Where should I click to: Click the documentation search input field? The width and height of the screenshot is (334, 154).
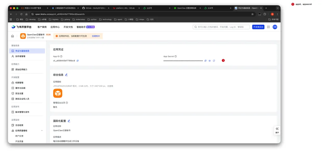pos(221,27)
